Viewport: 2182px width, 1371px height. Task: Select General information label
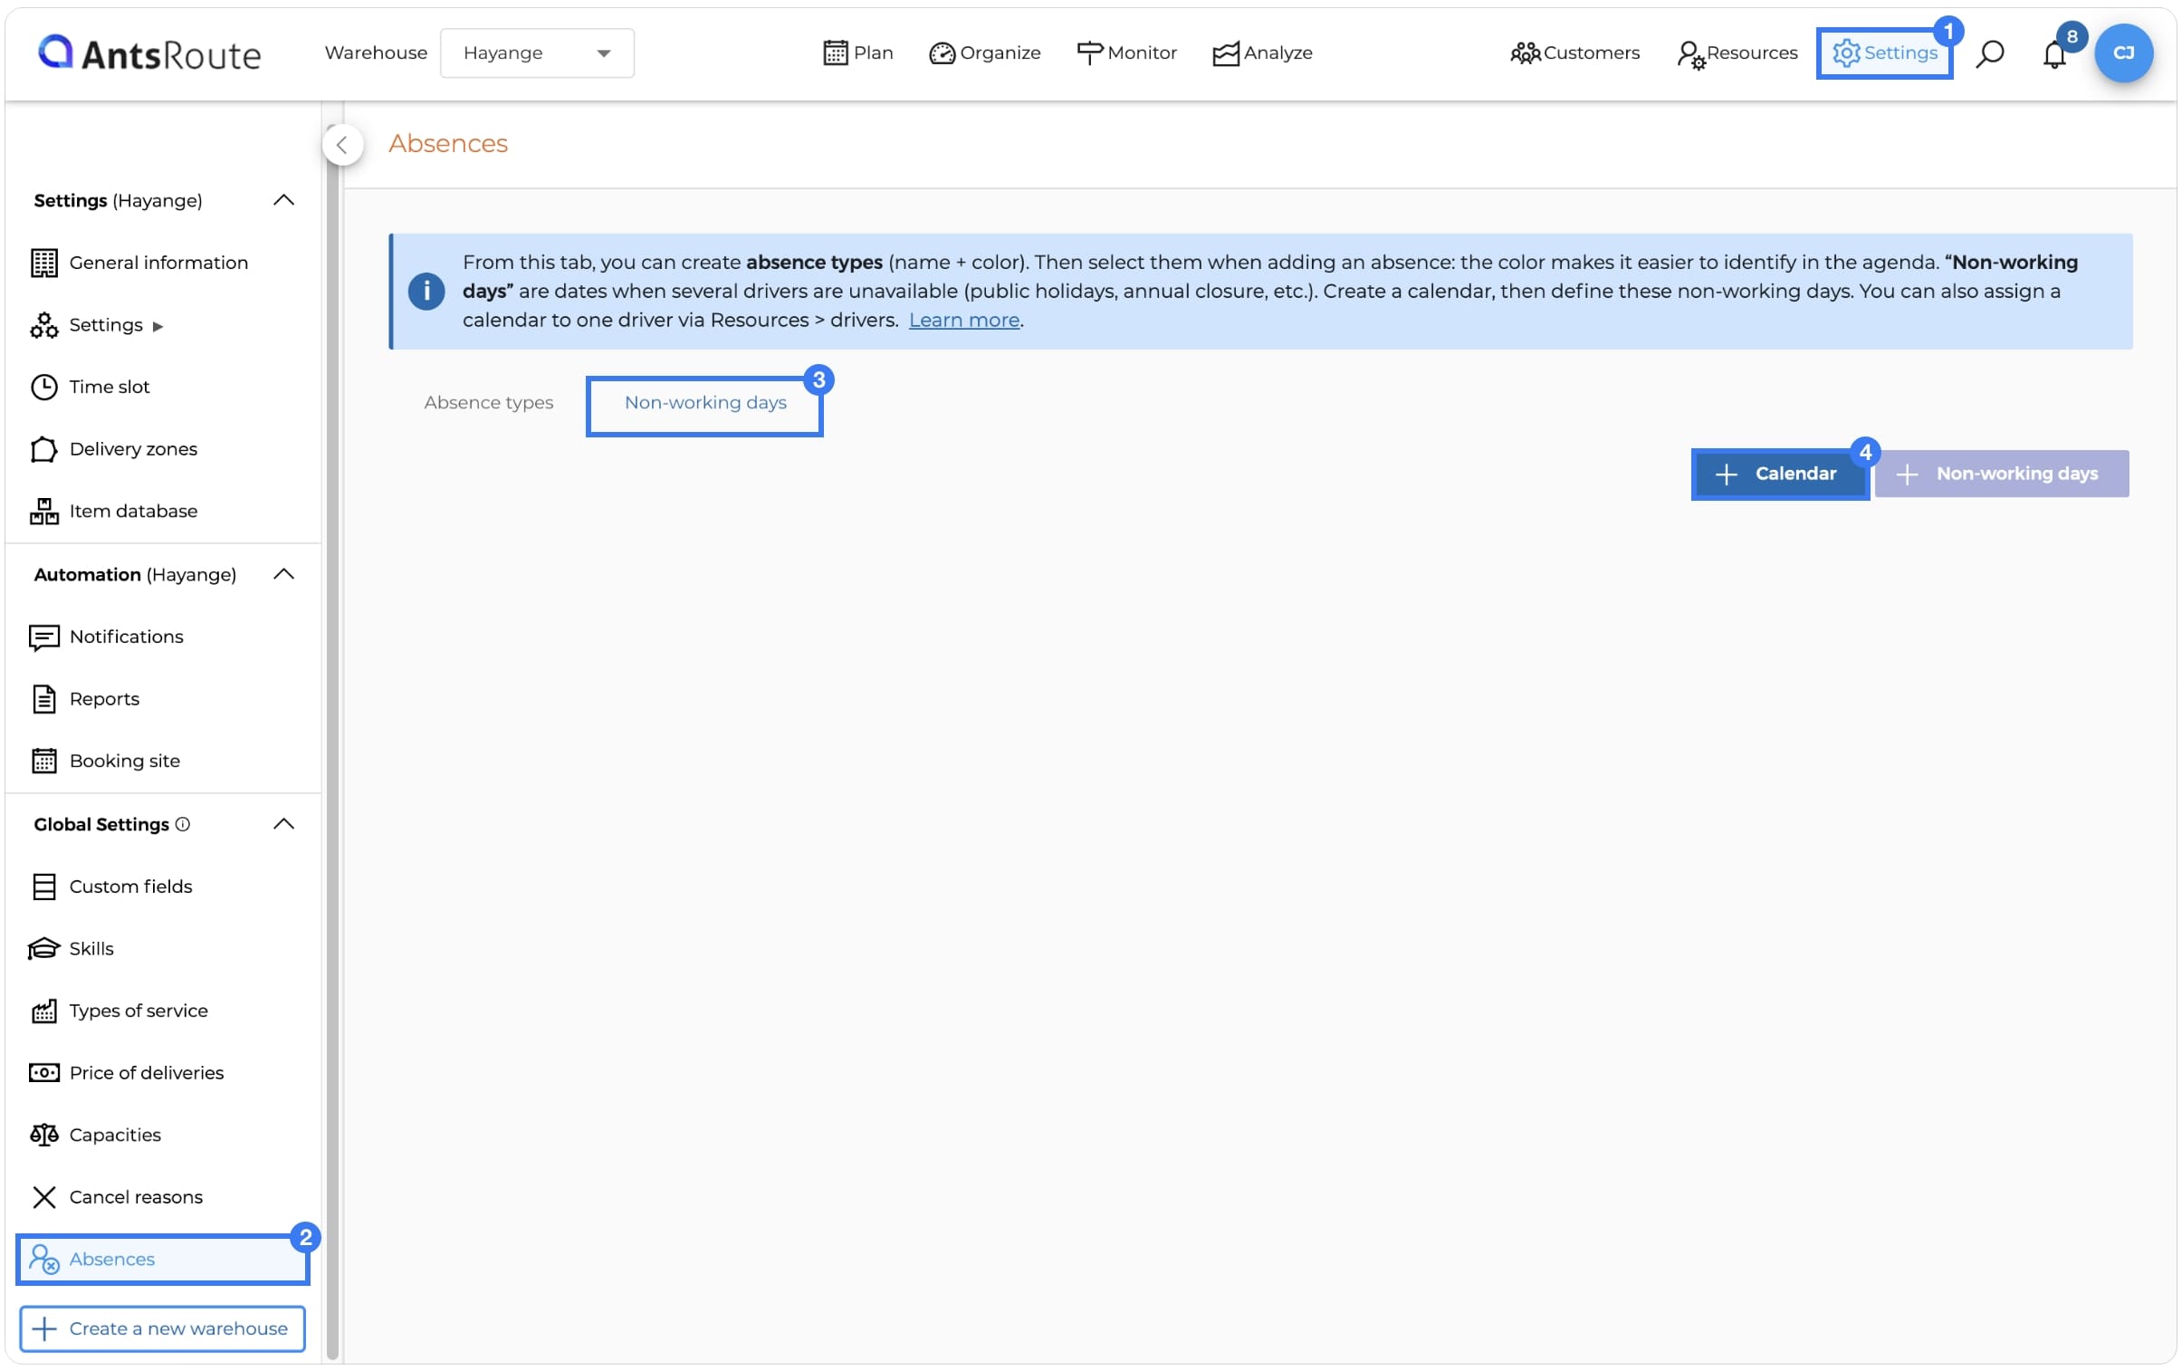click(158, 262)
